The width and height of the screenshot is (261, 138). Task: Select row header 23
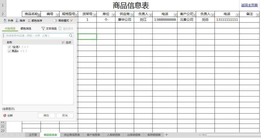3,131
